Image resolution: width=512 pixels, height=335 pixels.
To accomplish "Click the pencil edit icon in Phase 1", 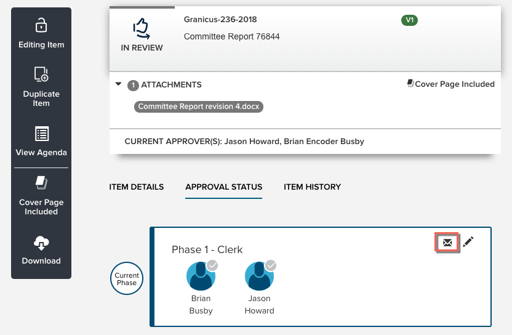I will [468, 243].
